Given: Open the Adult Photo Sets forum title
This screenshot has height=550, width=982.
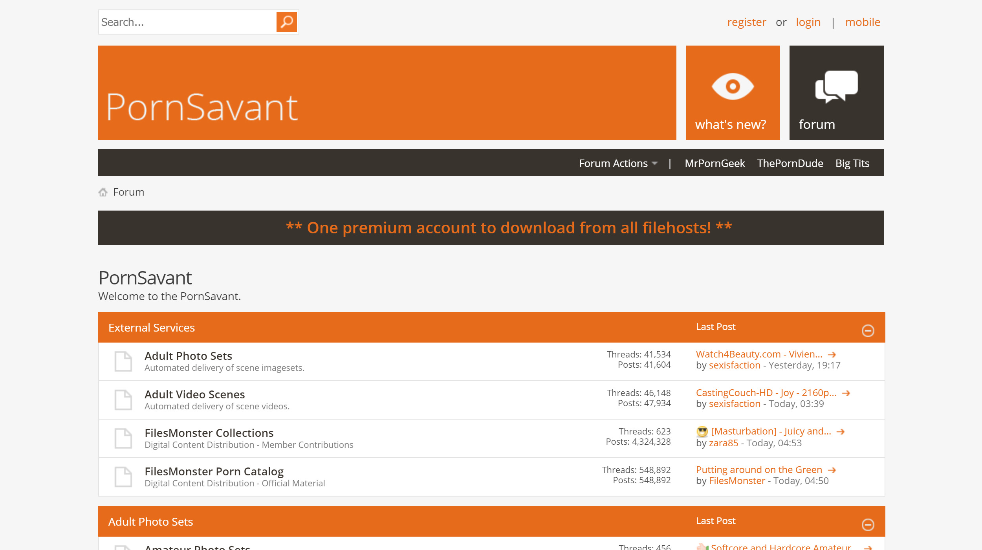Looking at the screenshot, I should (x=188, y=356).
